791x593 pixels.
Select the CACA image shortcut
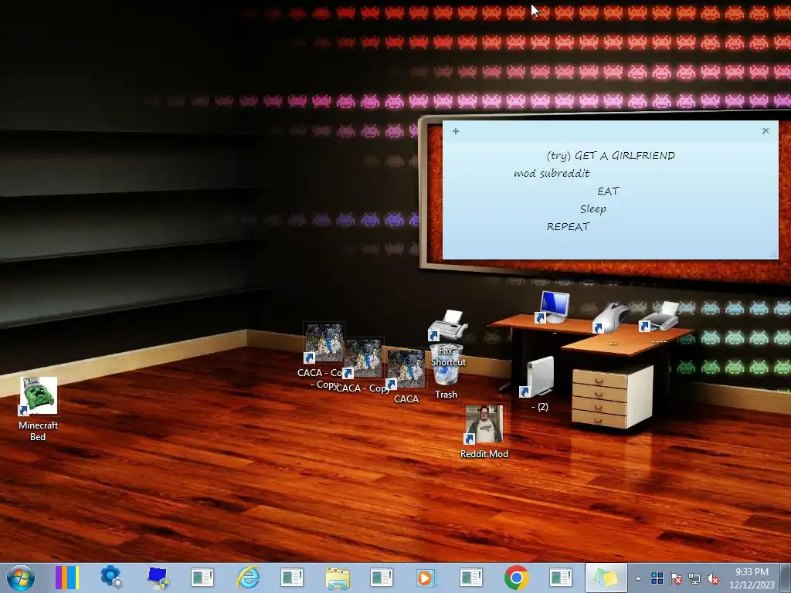(406, 368)
